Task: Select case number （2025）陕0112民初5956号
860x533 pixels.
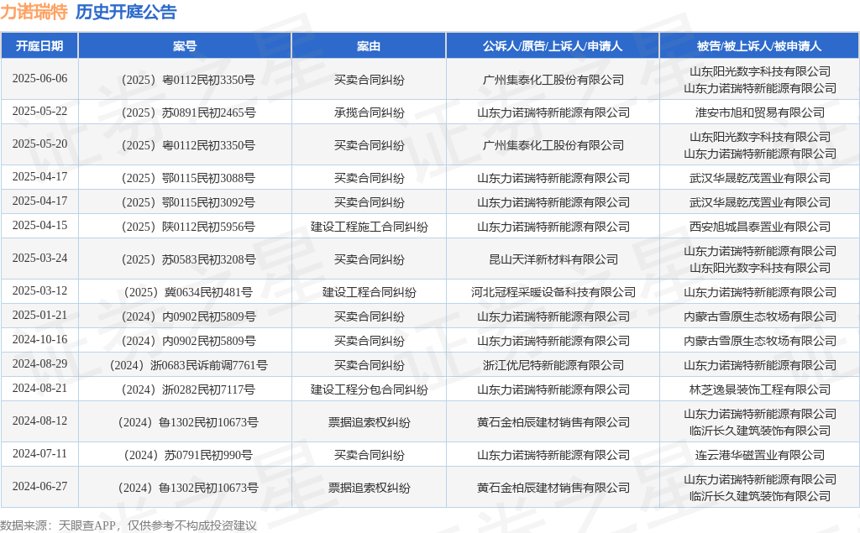Action: coord(186,227)
